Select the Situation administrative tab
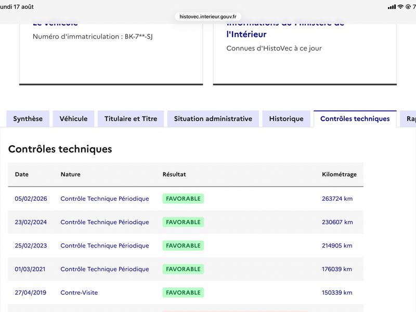The height and width of the screenshot is (312, 416). click(213, 119)
